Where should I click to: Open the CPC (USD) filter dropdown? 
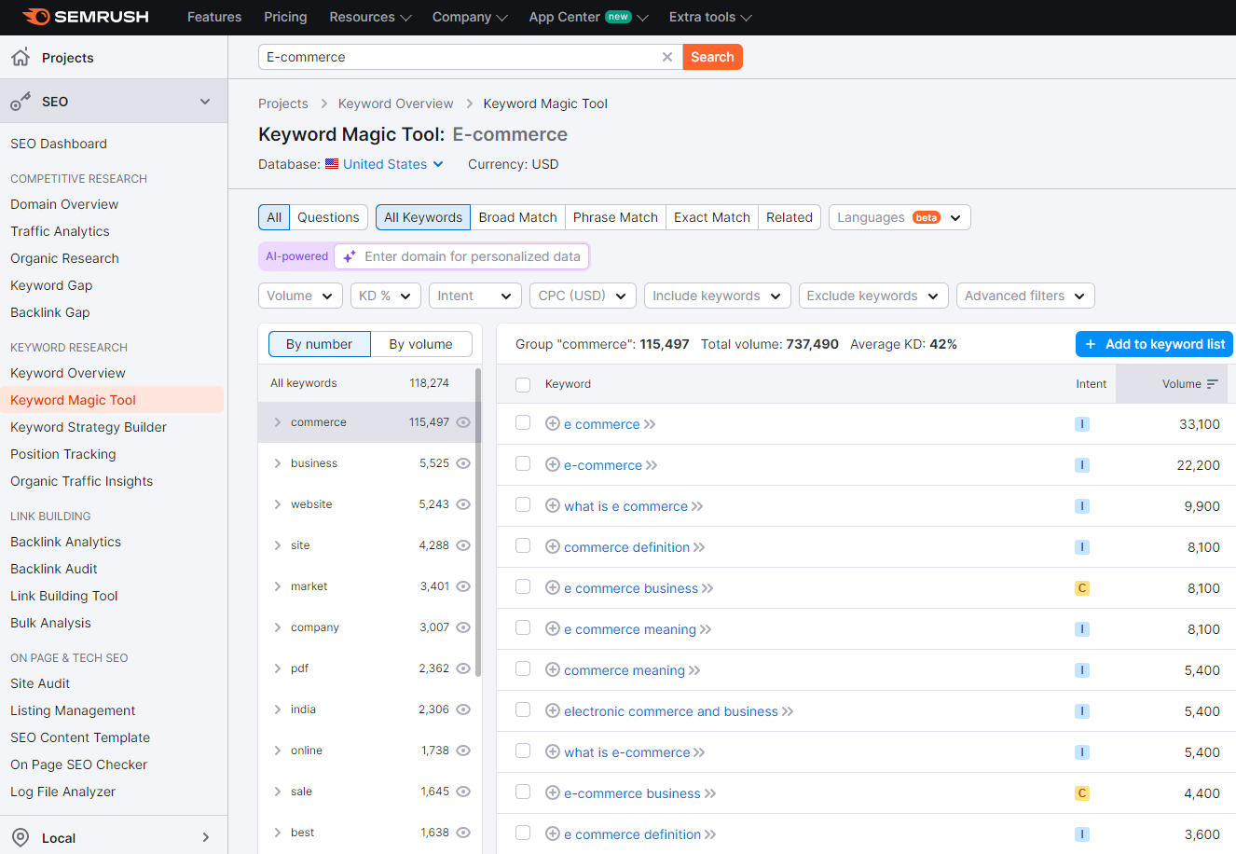pos(584,296)
